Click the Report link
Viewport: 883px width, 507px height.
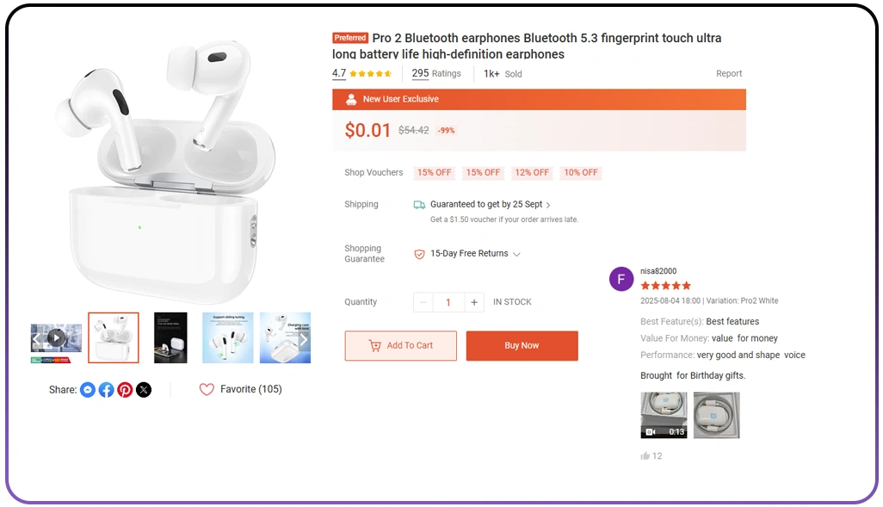(729, 73)
